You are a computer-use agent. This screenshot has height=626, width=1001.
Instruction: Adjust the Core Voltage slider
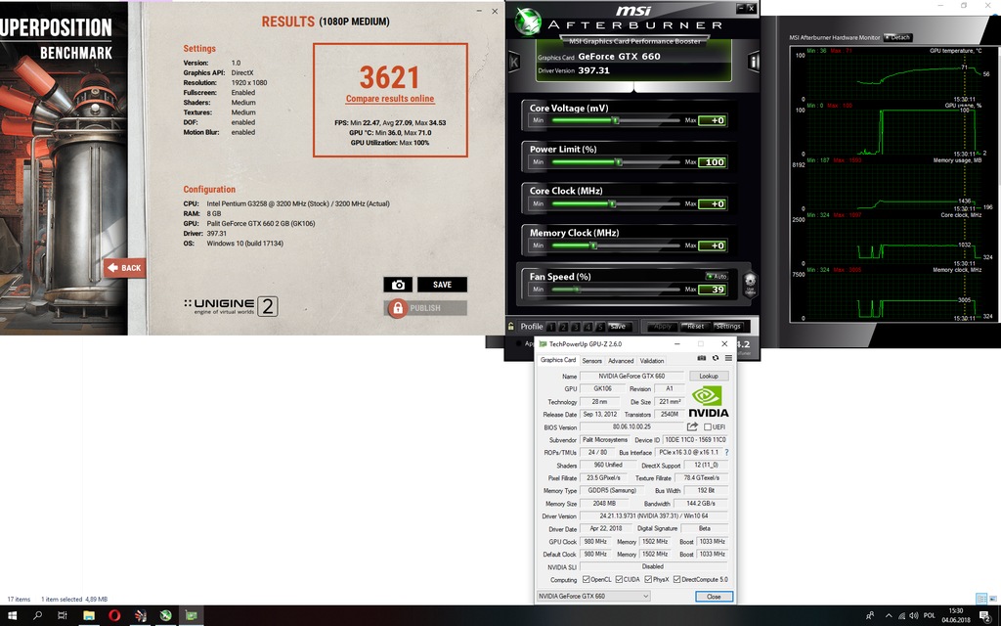pyautogui.click(x=616, y=120)
